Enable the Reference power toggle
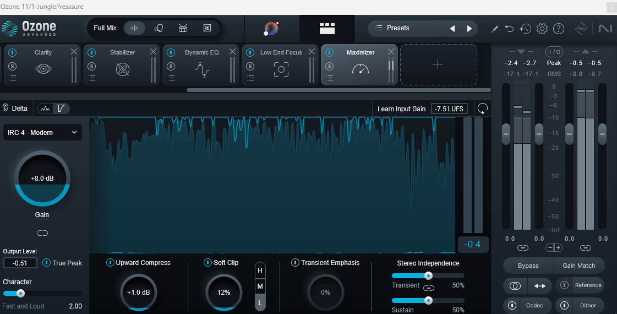This screenshot has width=617, height=314. coord(564,285)
